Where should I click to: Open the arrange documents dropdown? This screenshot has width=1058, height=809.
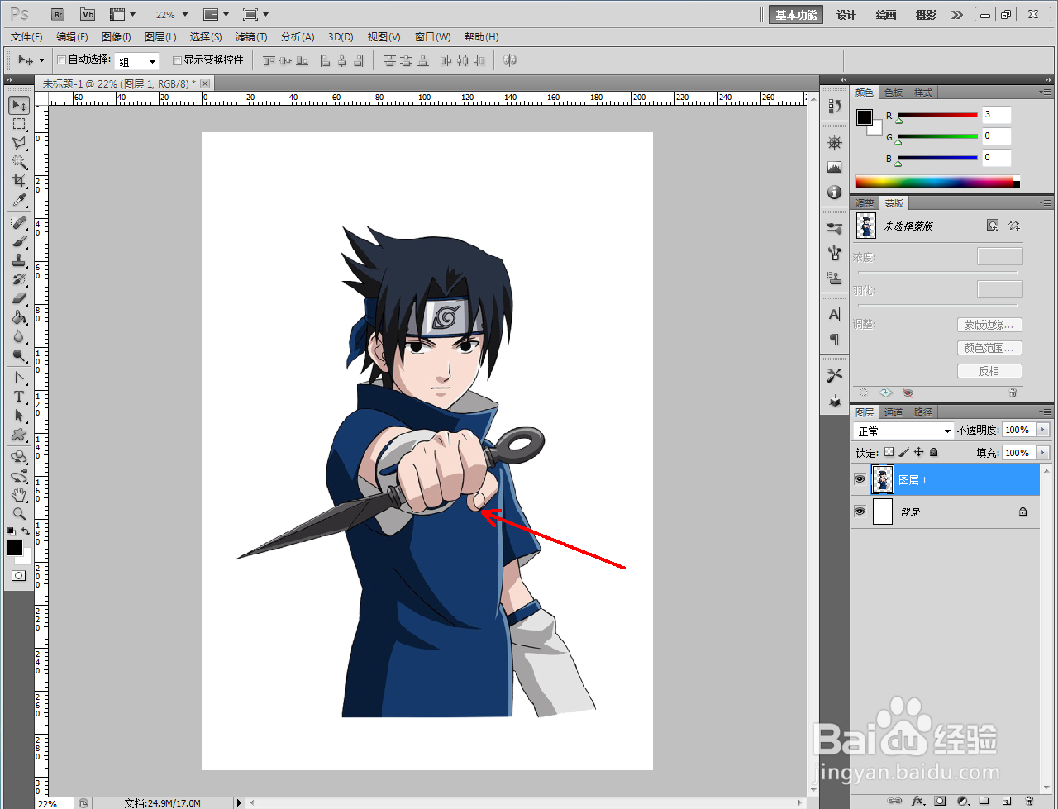[x=217, y=15]
